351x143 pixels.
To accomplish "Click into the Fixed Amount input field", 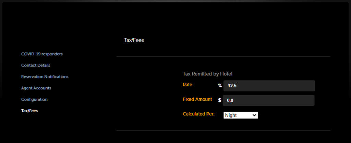I will point(268,100).
